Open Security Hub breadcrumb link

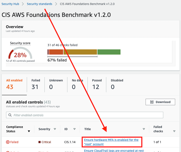(x=10, y=4)
